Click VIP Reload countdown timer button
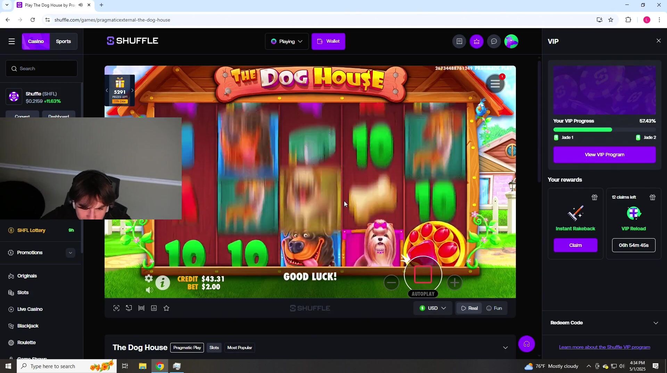This screenshot has height=373, width=667. click(634, 245)
